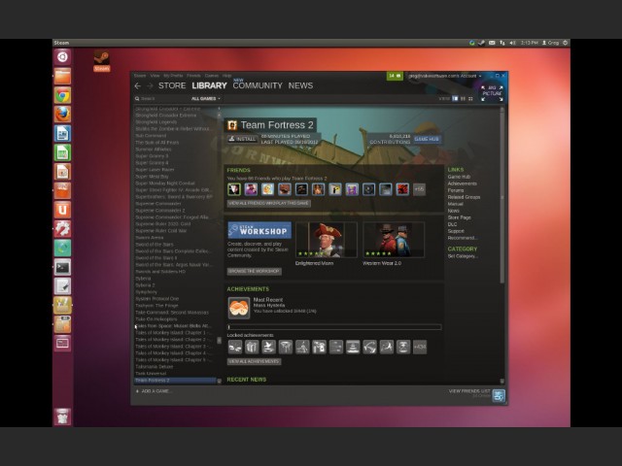The width and height of the screenshot is (622, 466).
Task: Click the Team Fortress 2 game icon
Action: pos(232,125)
